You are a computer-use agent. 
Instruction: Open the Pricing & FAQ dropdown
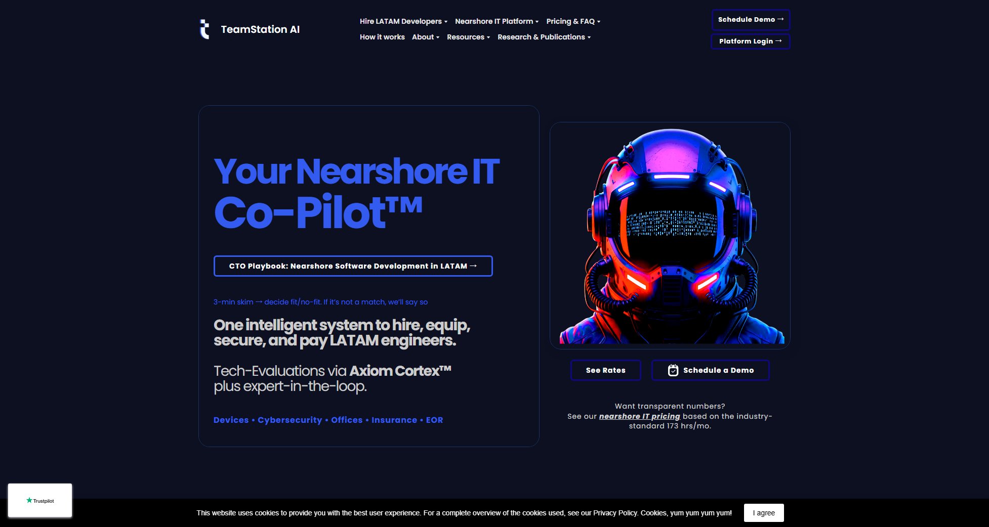[573, 21]
